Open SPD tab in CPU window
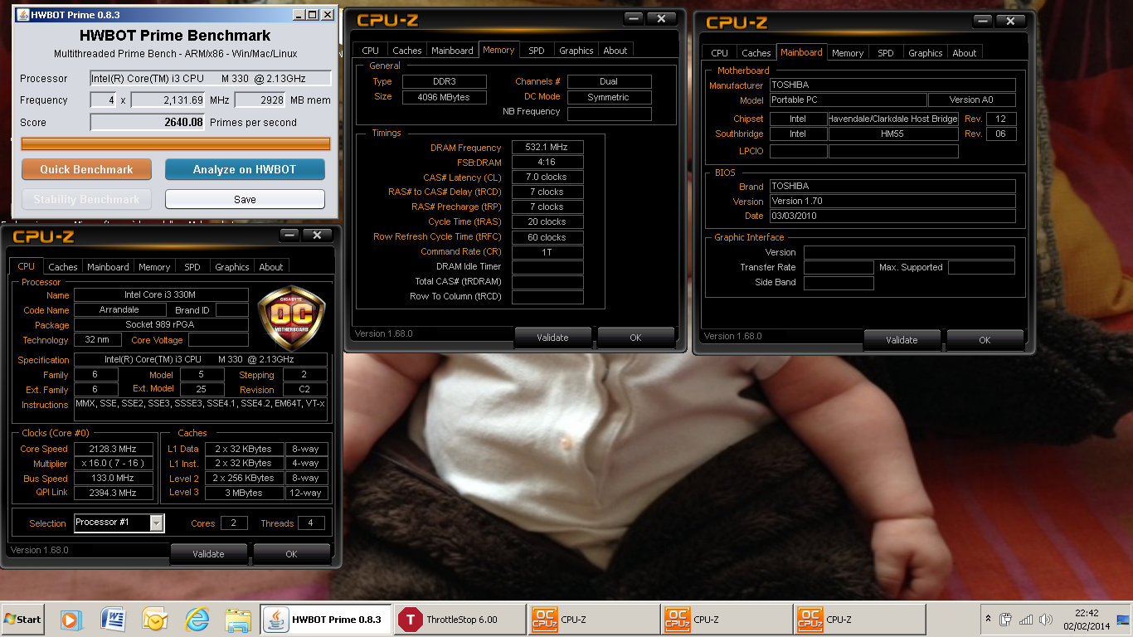 pos(192,267)
